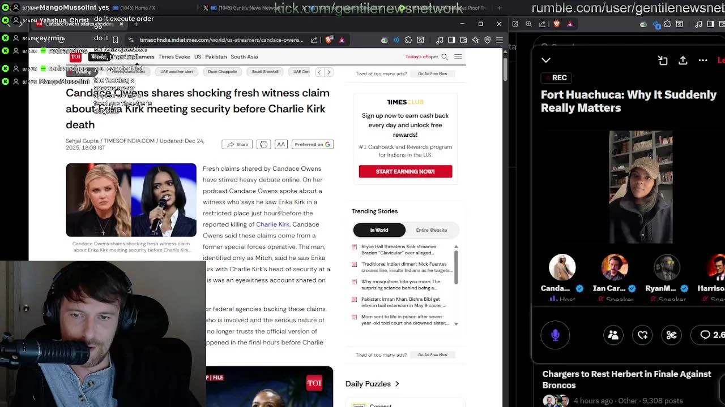
Task: Open 'Why mosquitoes bite you more' story
Action: point(406,285)
